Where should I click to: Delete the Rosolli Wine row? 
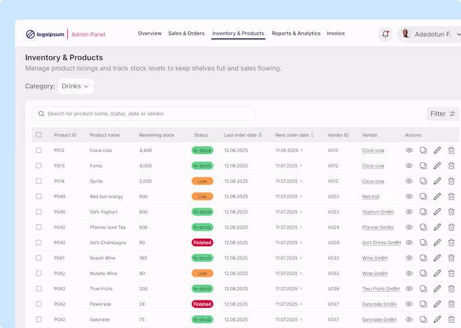pyautogui.click(x=451, y=258)
